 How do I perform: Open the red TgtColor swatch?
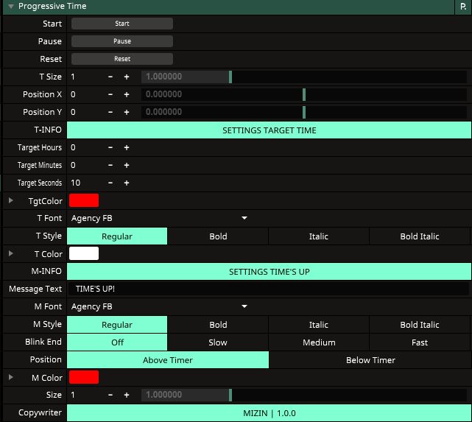[84, 200]
